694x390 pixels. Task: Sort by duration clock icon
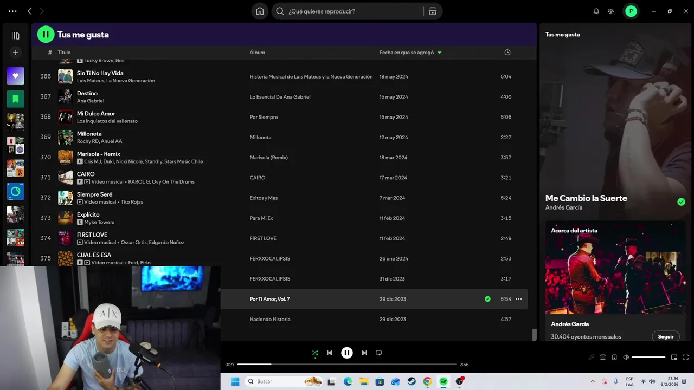tap(507, 53)
